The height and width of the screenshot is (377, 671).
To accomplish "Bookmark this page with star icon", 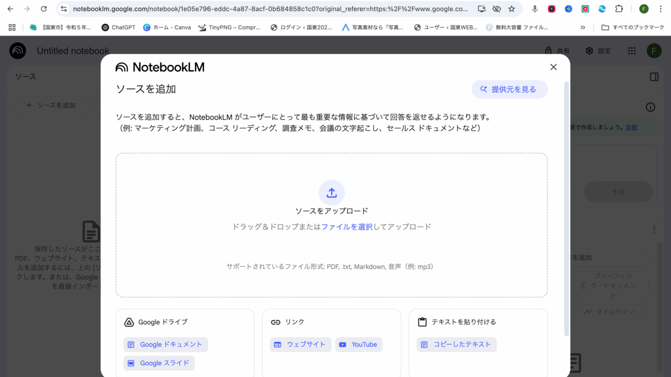I will coord(512,9).
